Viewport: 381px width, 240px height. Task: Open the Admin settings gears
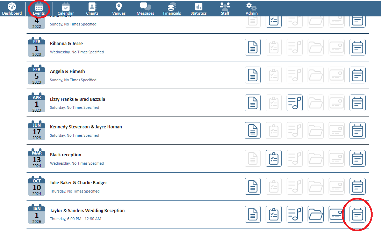pyautogui.click(x=251, y=9)
